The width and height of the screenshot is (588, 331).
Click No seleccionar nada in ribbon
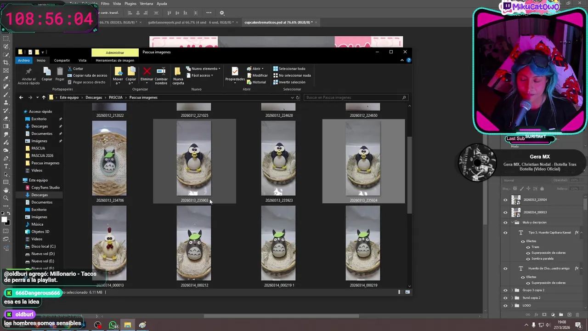(292, 75)
